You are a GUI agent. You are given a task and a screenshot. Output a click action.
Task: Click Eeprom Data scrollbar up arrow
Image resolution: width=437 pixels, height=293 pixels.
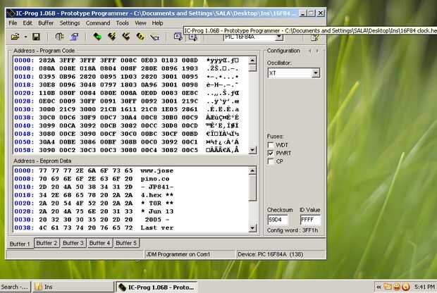click(x=252, y=170)
